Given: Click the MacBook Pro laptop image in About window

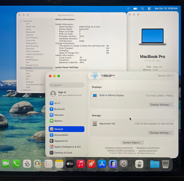Looking at the screenshot, I should (152, 37).
